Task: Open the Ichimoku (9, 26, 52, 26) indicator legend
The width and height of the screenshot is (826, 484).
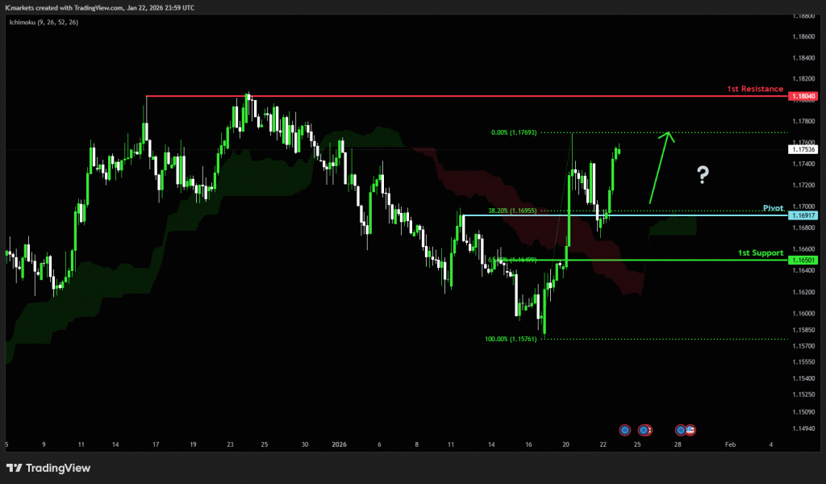Action: pos(44,22)
